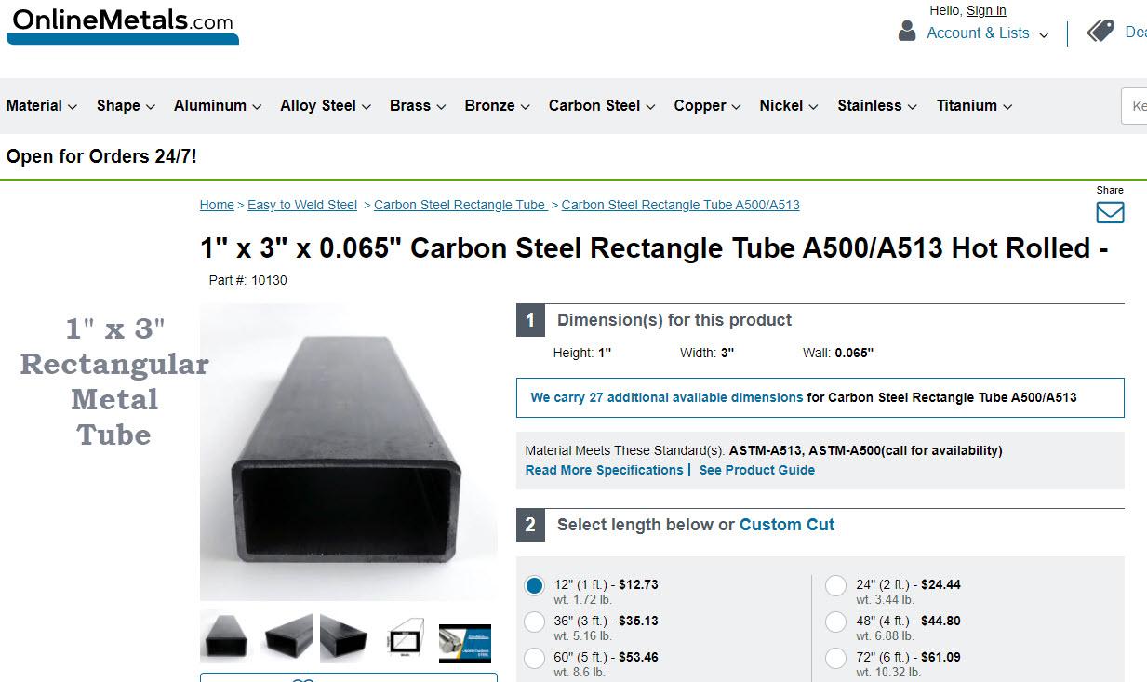
Task: Navigate to Home via breadcrumb link
Action: 217,205
